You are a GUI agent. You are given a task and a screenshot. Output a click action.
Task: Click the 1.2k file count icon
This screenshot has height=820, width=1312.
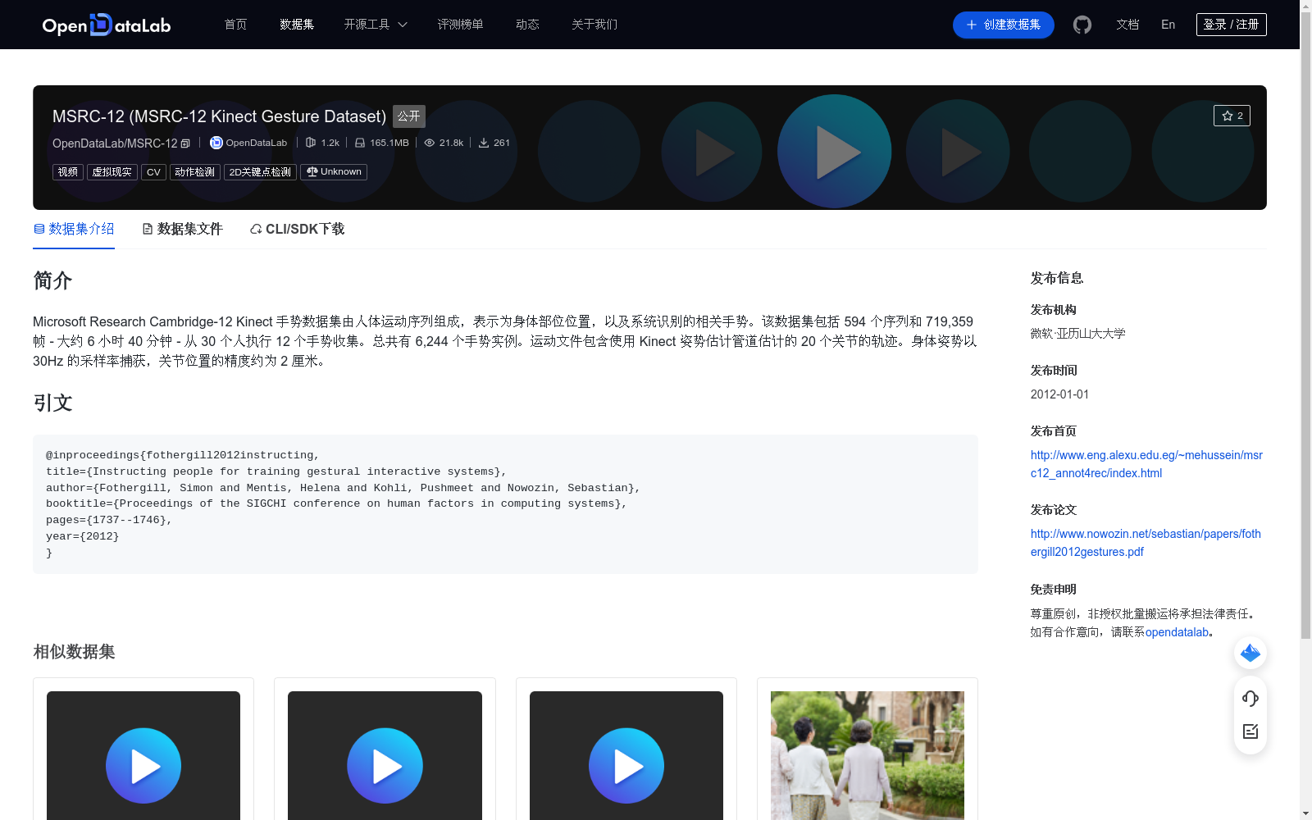click(311, 143)
